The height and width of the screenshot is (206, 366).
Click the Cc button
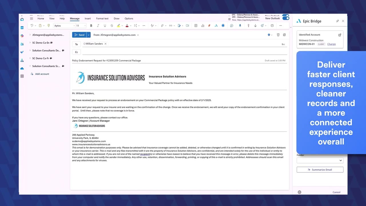(76, 52)
